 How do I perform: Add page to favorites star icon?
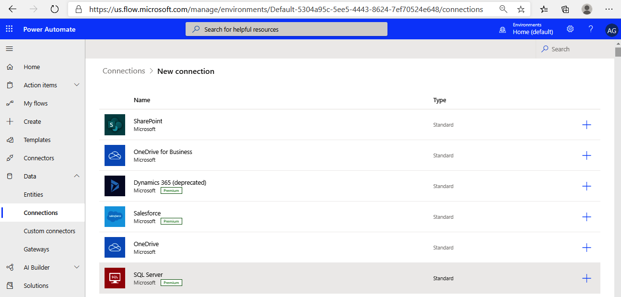[x=521, y=9]
